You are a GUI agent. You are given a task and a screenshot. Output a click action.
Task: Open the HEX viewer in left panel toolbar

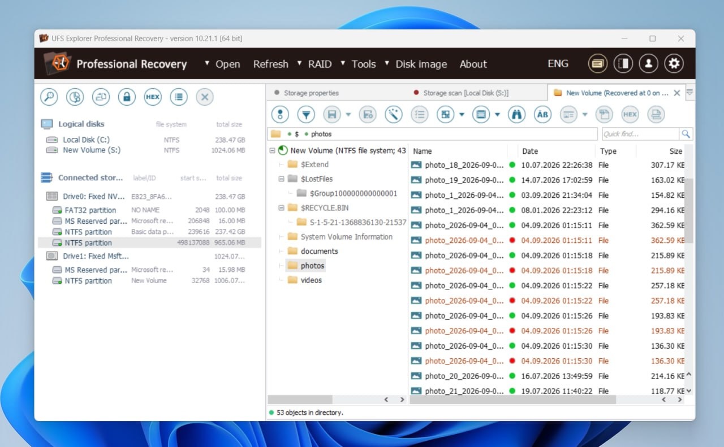153,97
